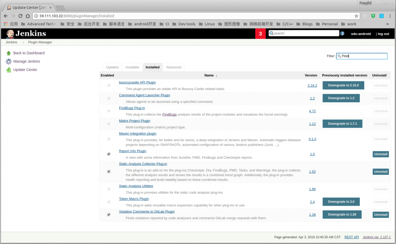Click Downgrade to 1.28 button
Image resolution: width=396 pixels, height=244 pixels.
pyautogui.click(x=342, y=214)
